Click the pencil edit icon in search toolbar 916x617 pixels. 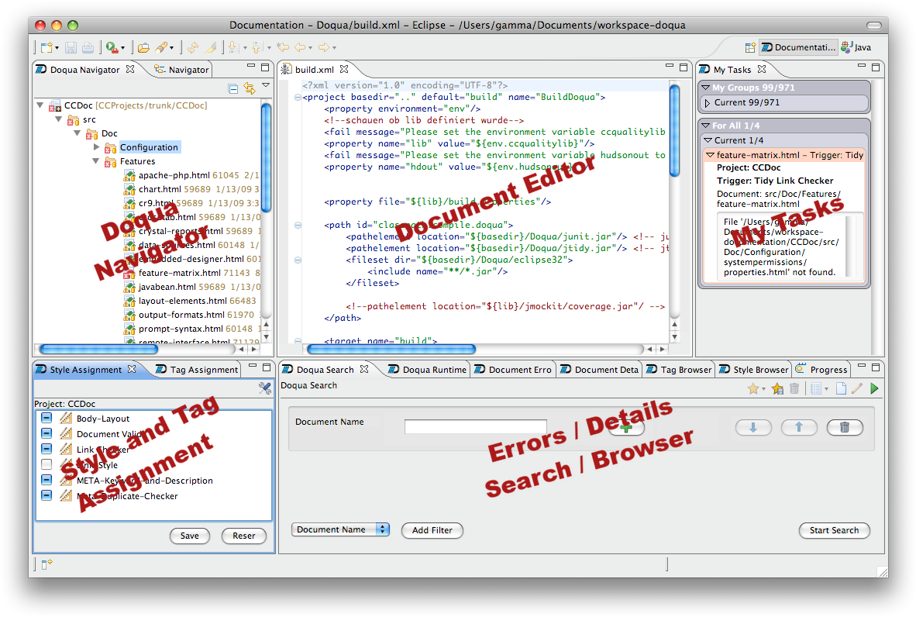pyautogui.click(x=857, y=389)
